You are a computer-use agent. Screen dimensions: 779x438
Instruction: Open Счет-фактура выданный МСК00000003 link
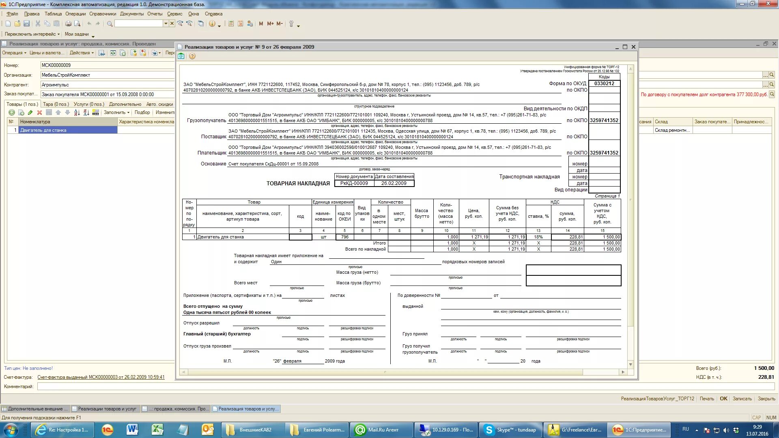[101, 377]
